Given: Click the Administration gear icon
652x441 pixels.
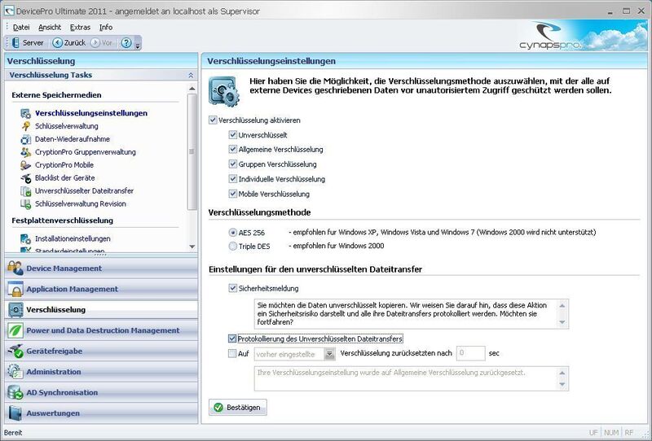Looking at the screenshot, I should 15,372.
